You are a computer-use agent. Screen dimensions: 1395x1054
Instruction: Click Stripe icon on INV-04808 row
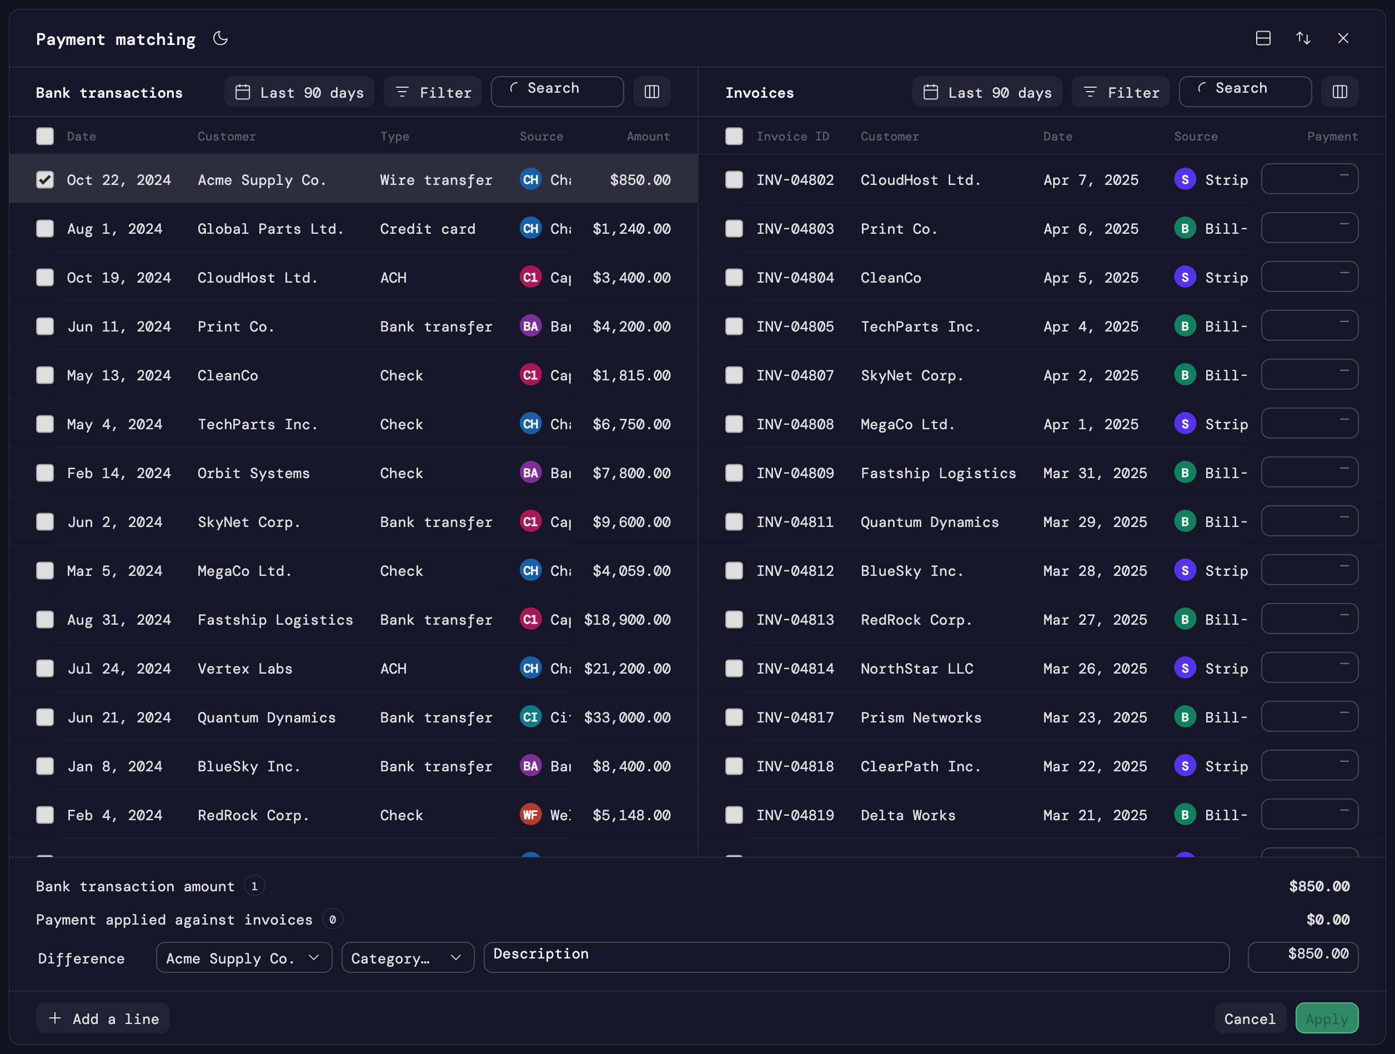1185,424
